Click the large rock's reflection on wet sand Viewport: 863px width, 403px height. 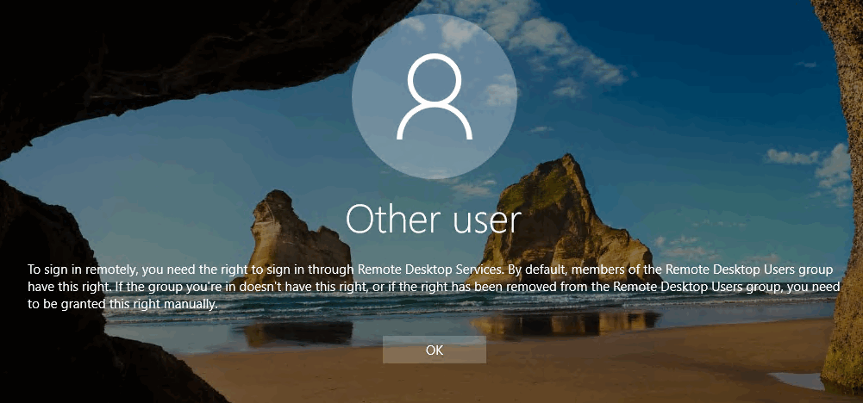(560, 324)
